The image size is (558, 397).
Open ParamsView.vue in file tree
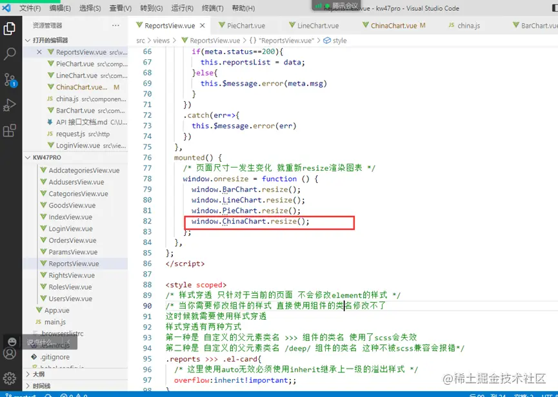(75, 252)
